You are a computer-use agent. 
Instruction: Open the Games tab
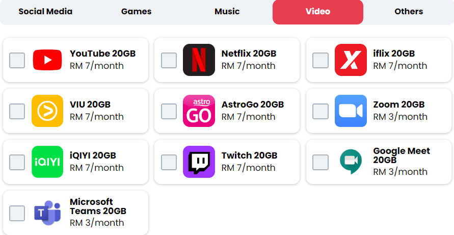[x=136, y=11]
